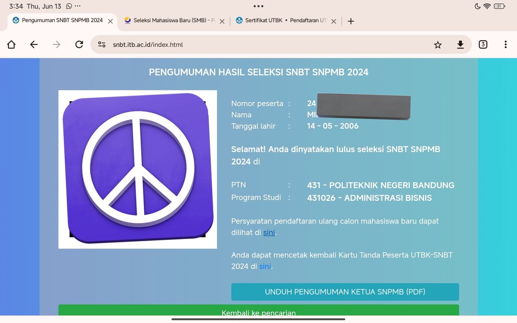
Task: Switch to Sertifikat UTBK Pendaftaran tab
Action: coord(286,20)
